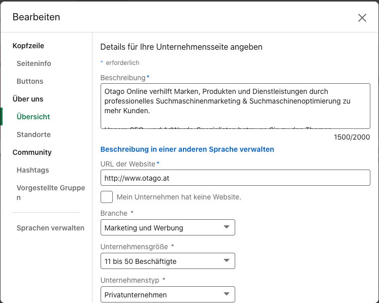The image size is (379, 303).
Task: Select Übersicht in sidebar
Action: (x=33, y=117)
